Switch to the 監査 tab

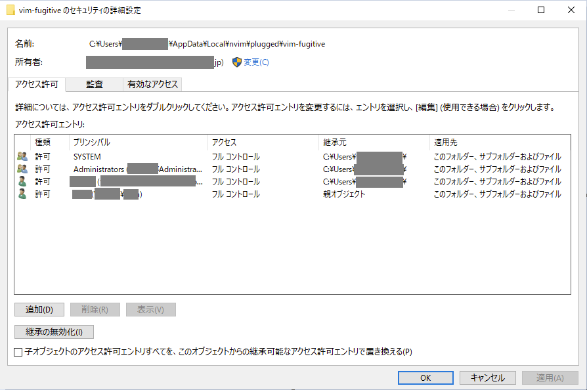(95, 84)
